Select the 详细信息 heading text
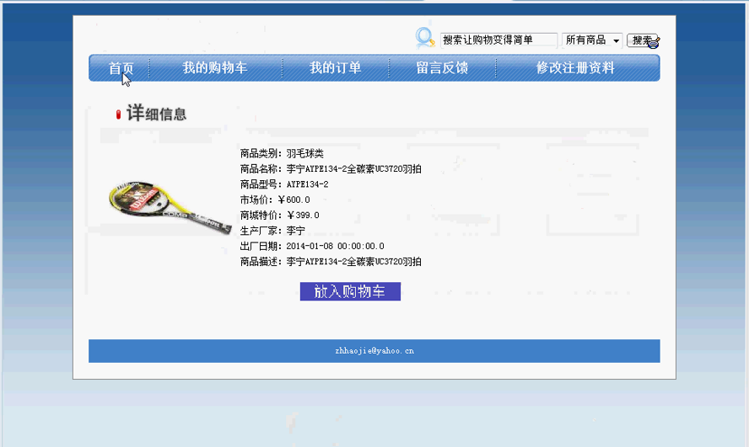Viewport: 749px width, 447px height. click(156, 114)
